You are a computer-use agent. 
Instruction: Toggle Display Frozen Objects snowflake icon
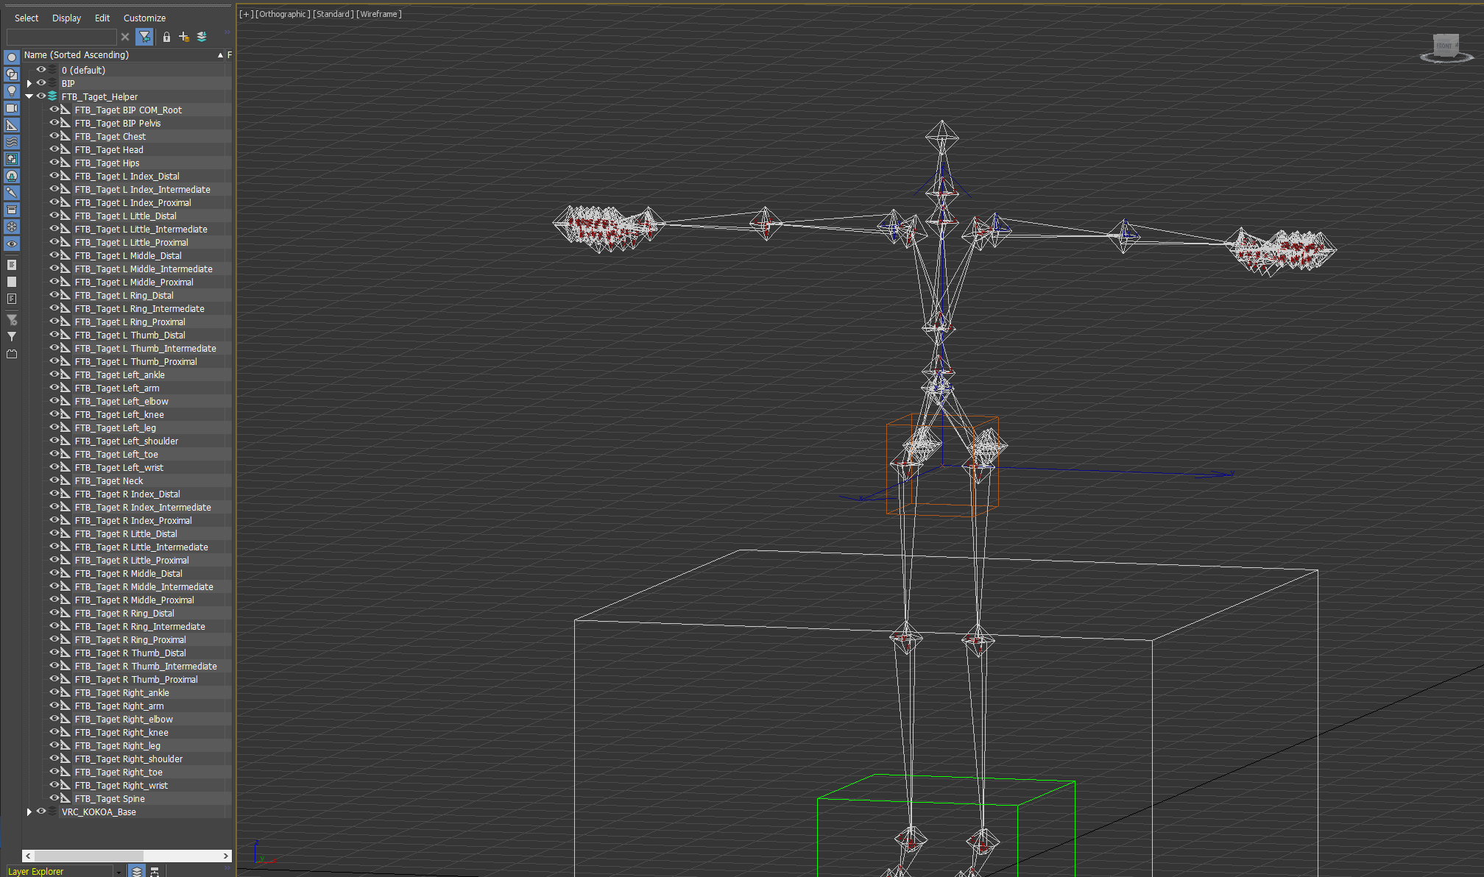click(x=12, y=227)
